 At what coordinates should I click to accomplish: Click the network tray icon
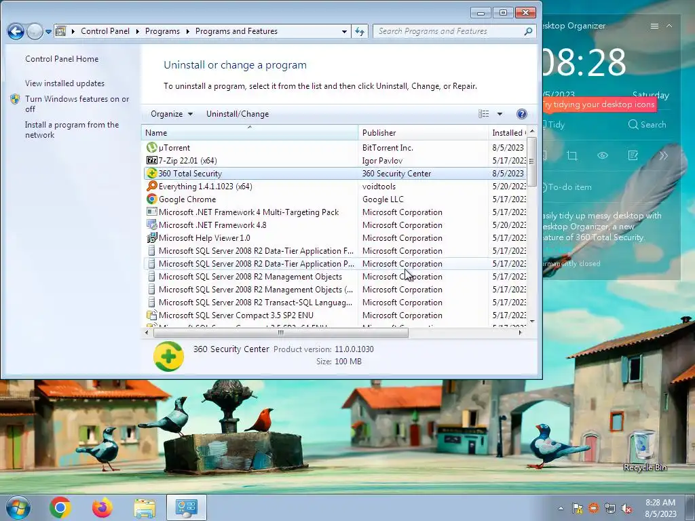610,508
